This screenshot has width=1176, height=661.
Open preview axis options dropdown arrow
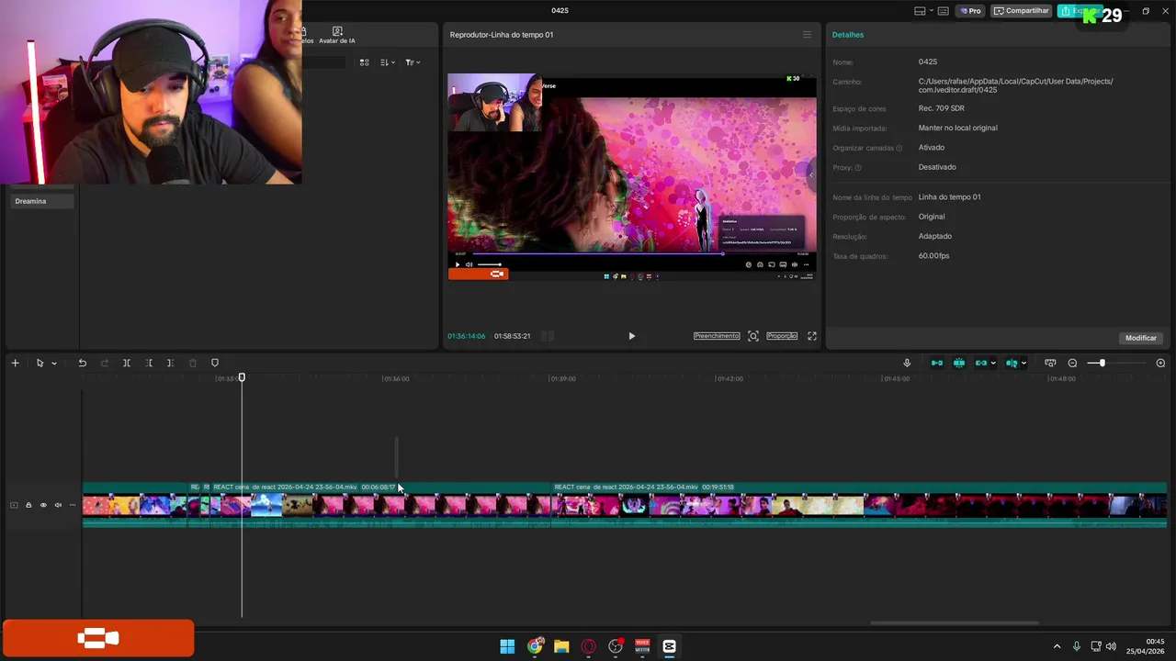(x=1023, y=364)
